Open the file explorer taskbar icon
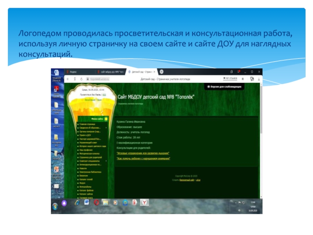 click(105, 202)
